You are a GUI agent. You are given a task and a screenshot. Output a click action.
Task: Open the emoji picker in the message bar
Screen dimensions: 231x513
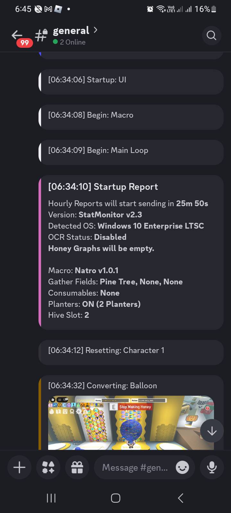coord(182,467)
